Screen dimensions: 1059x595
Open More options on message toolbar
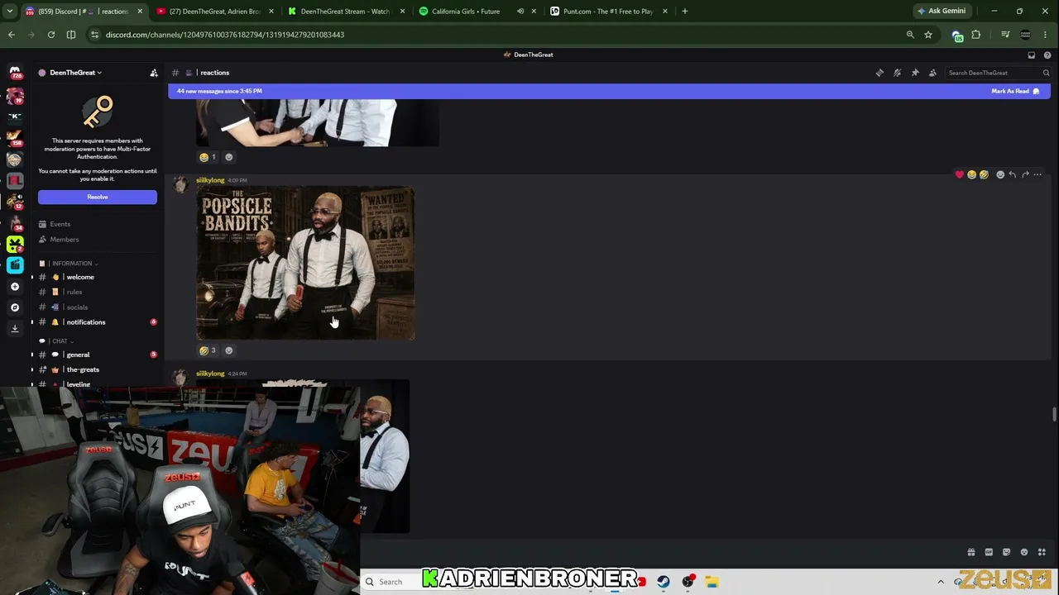(1037, 174)
